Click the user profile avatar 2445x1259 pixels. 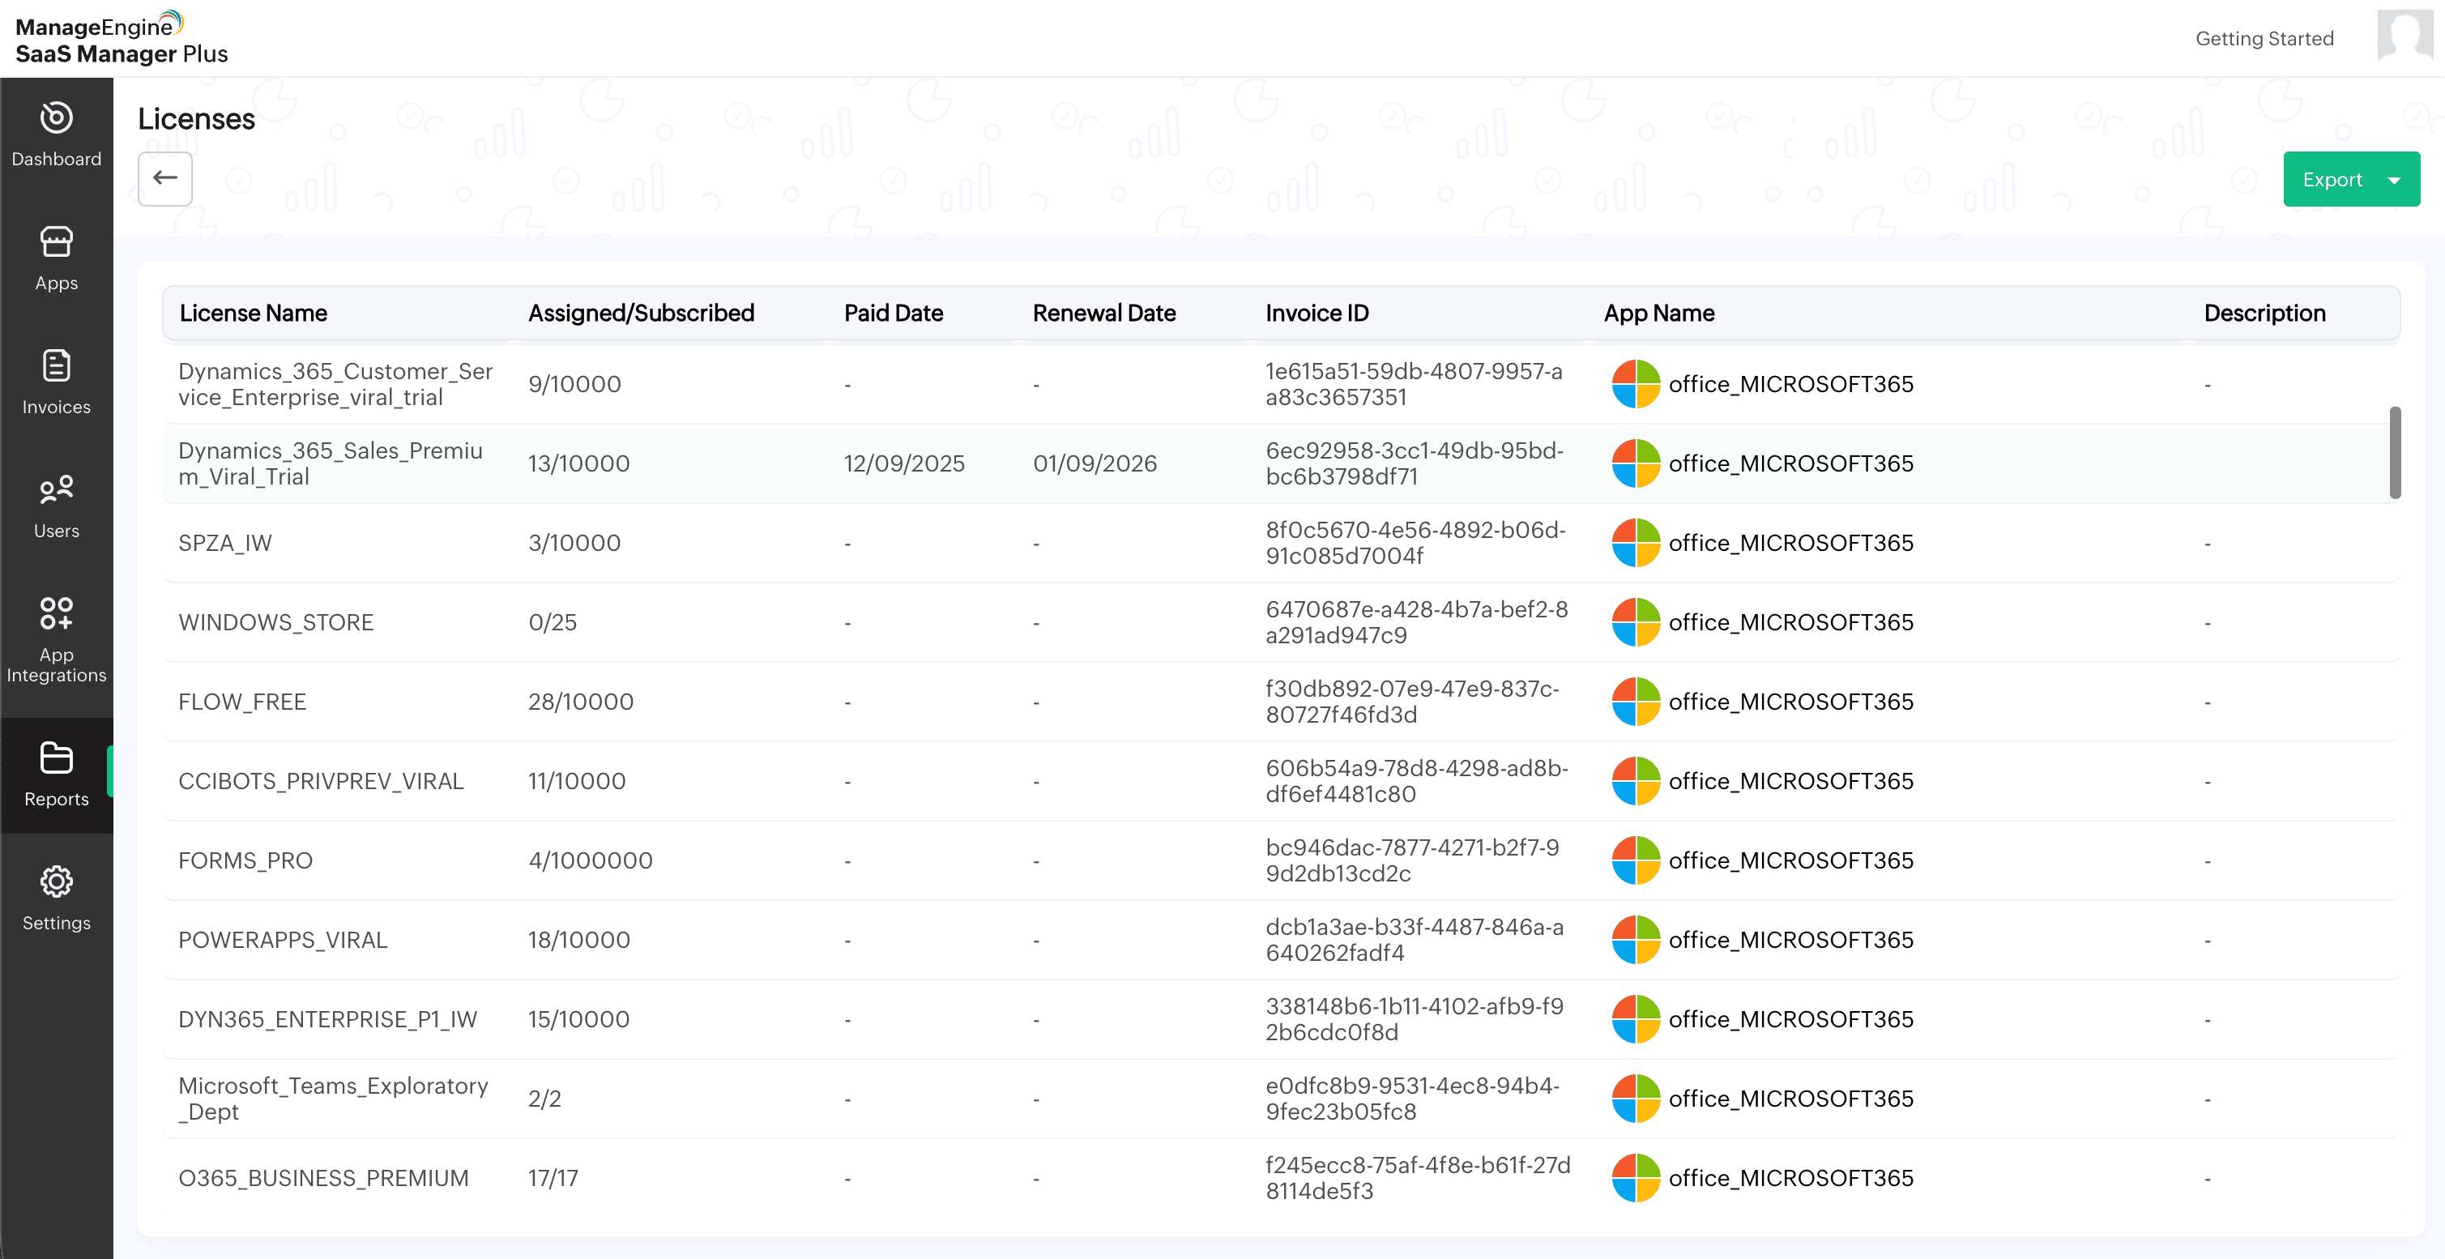(x=2404, y=36)
